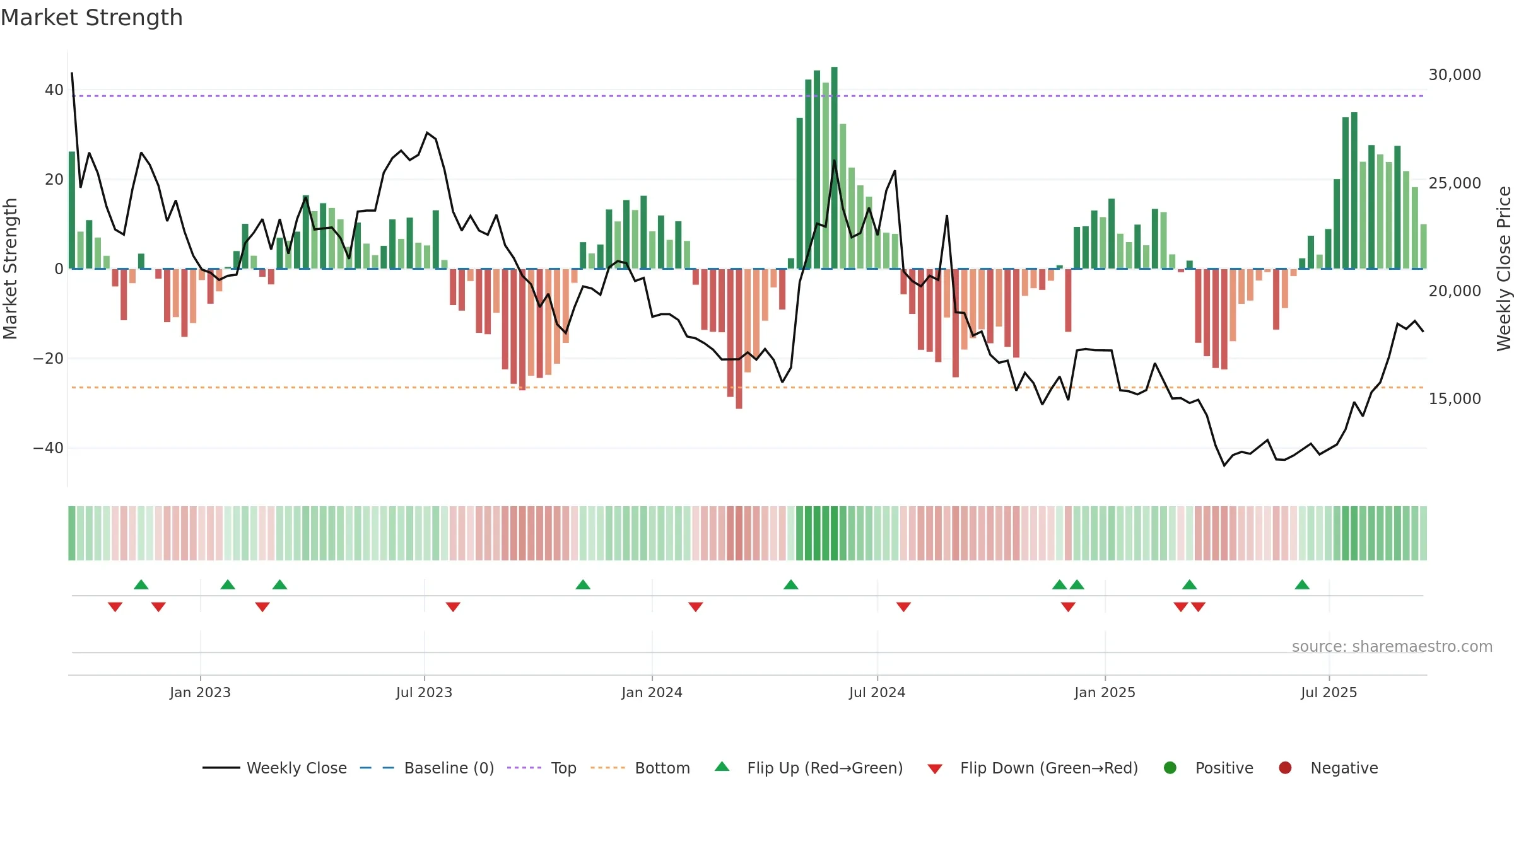This screenshot has height=851, width=1514.
Task: Click the 'Jan 2024' x-axis label
Action: coord(652,693)
